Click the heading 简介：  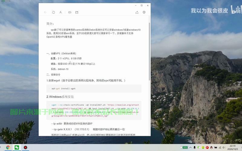point(50,24)
